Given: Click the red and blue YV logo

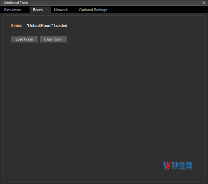Looking at the screenshot, I should click(x=166, y=165).
